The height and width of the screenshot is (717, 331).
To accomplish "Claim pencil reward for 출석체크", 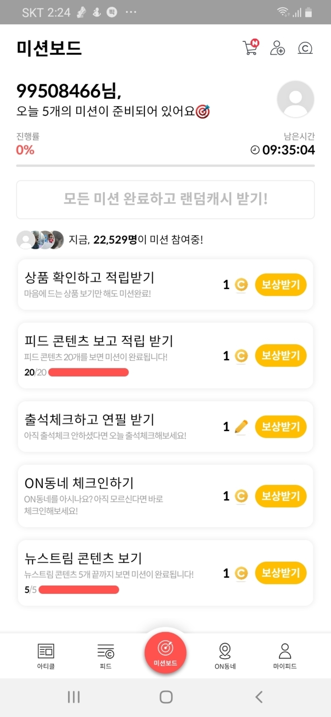I will [x=280, y=427].
